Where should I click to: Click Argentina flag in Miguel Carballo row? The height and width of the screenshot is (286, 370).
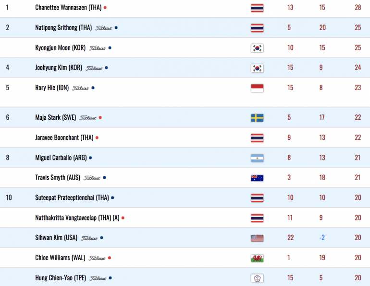(257, 158)
